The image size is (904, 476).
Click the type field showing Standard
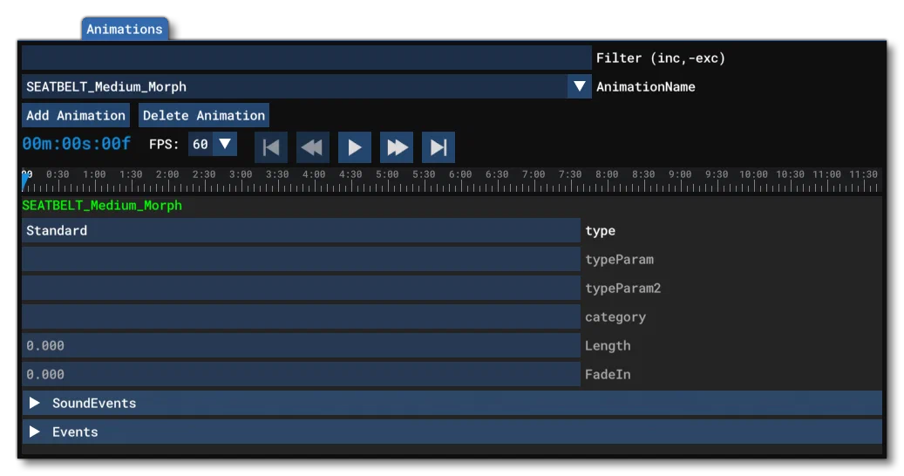301,230
